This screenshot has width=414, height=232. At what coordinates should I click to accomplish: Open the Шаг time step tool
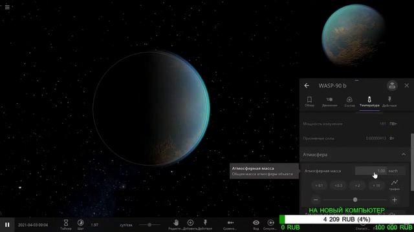pyautogui.click(x=80, y=225)
